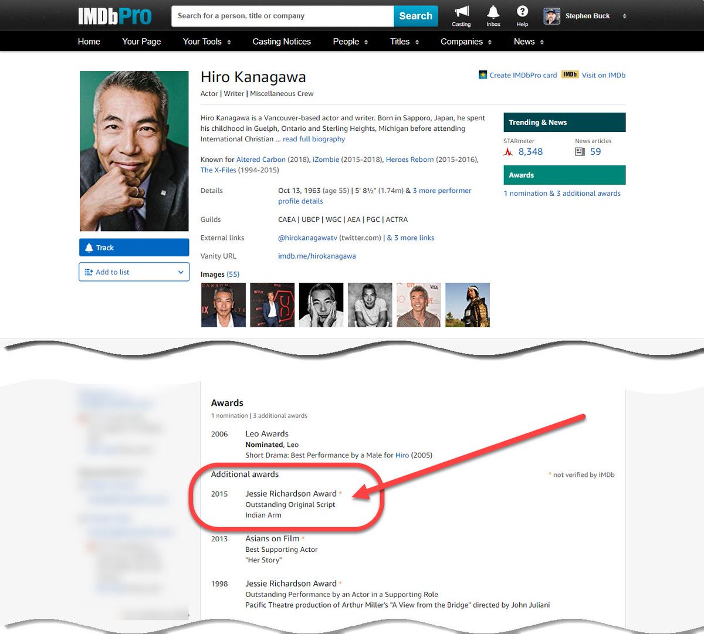Screen dimensions: 704x634
Task: Click the STARmeter graph icon
Action: coord(508,152)
